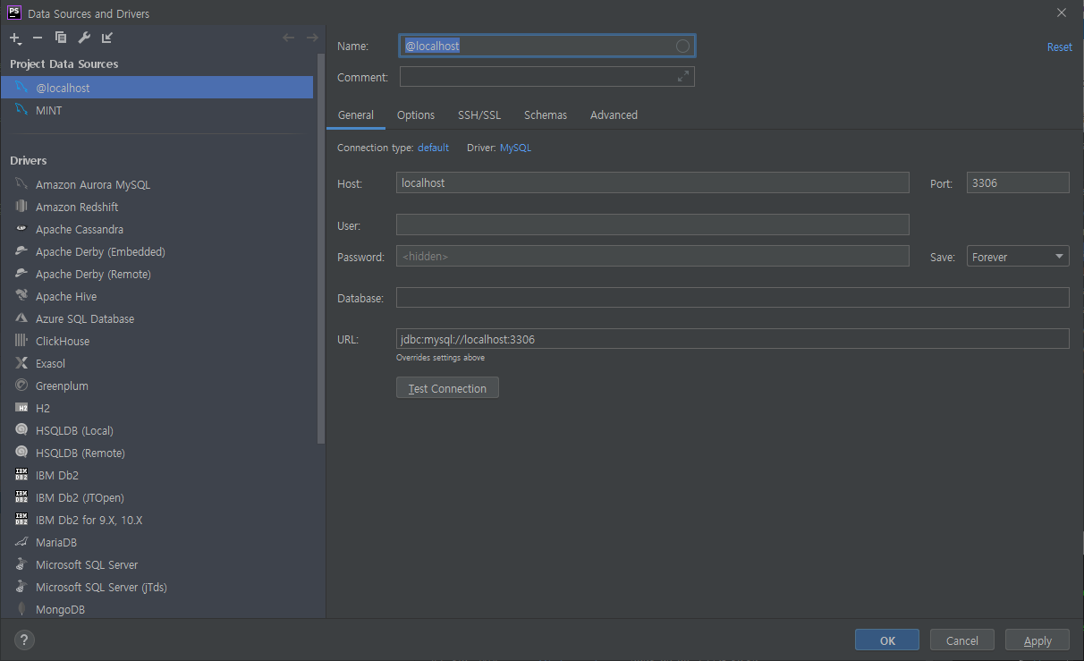The width and height of the screenshot is (1084, 661).
Task: Add a new data source with plus icon
Action: (15, 38)
